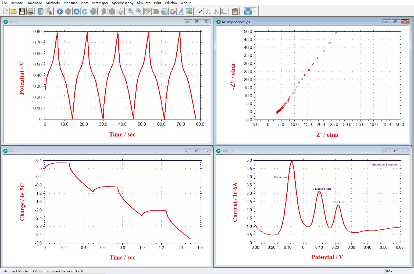The height and width of the screenshot is (274, 414).
Task: Click the Graphene Electrode annotation
Action: (x=385, y=165)
